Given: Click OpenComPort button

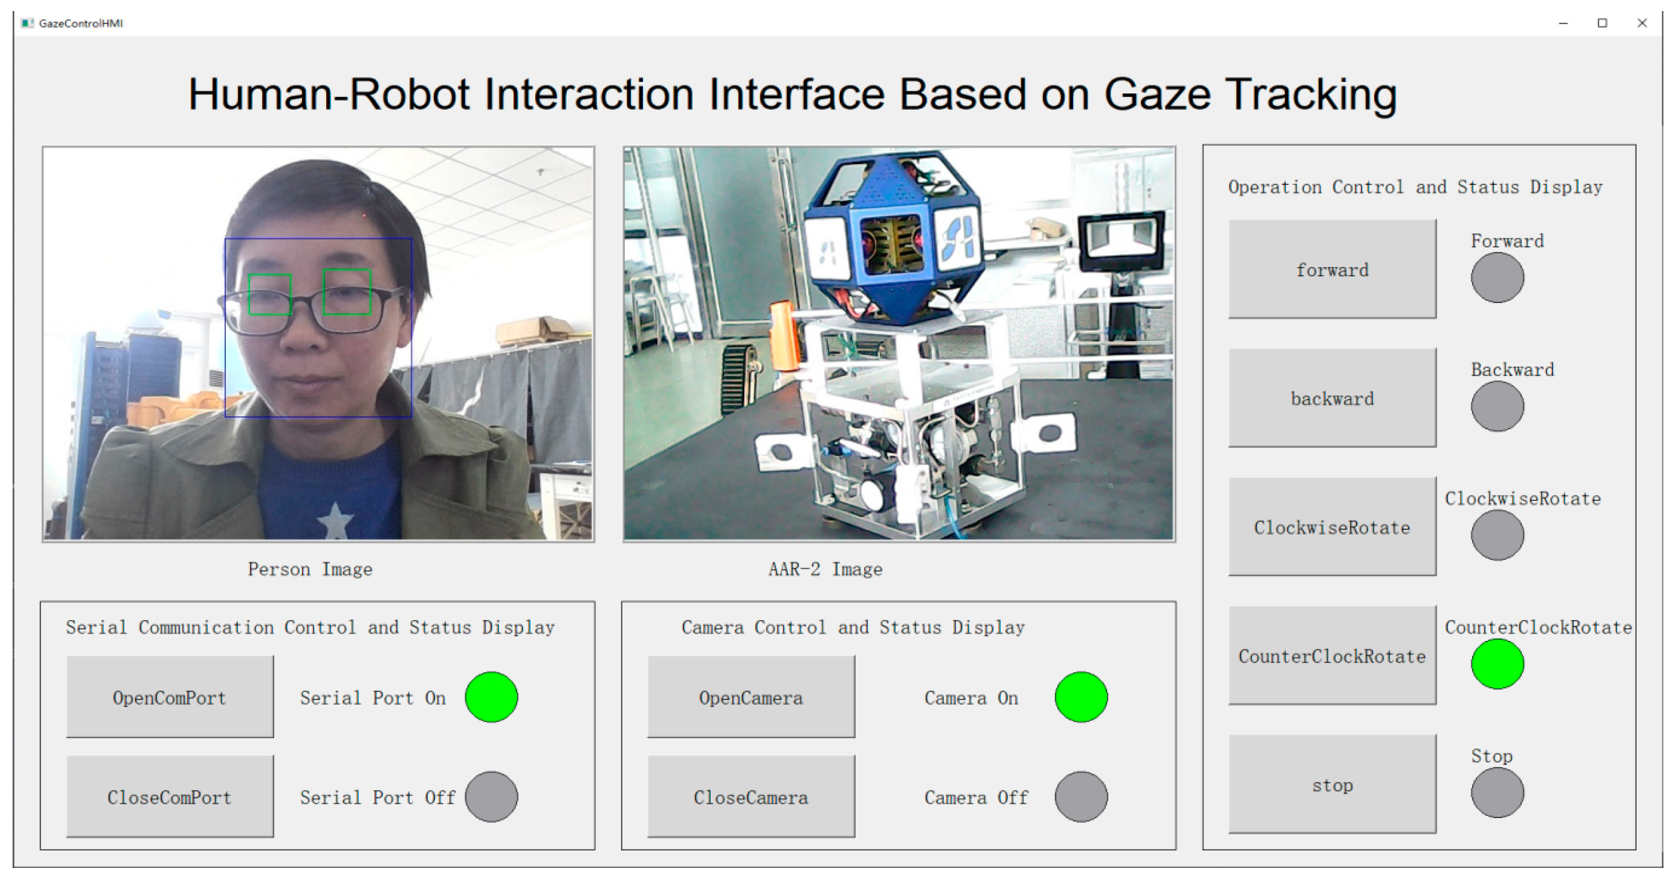Looking at the screenshot, I should [x=170, y=697].
